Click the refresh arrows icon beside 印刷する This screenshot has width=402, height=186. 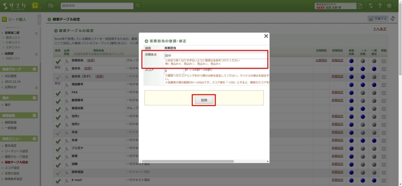[393, 19]
